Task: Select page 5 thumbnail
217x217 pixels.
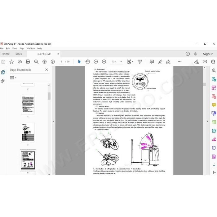Action: (x=28, y=132)
